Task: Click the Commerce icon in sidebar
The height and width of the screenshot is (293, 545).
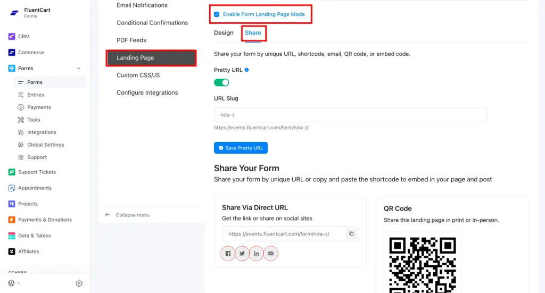Action: click(12, 53)
